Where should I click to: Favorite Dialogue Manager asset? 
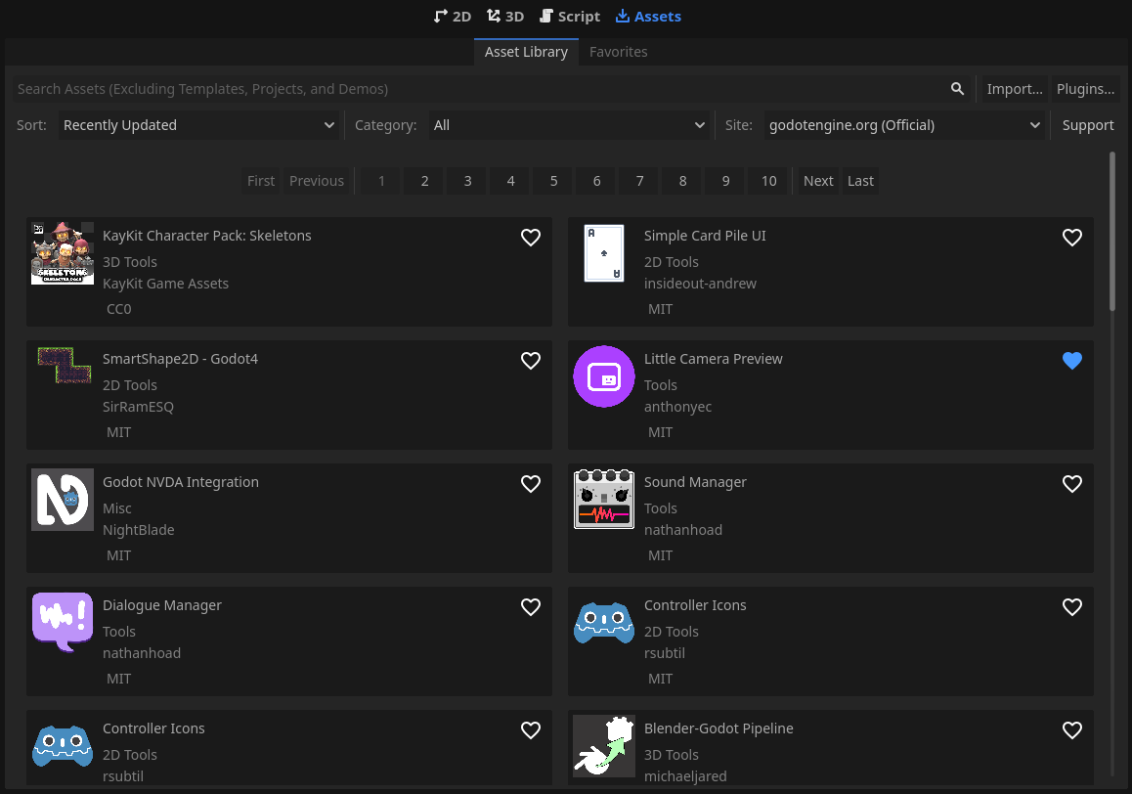click(531, 607)
